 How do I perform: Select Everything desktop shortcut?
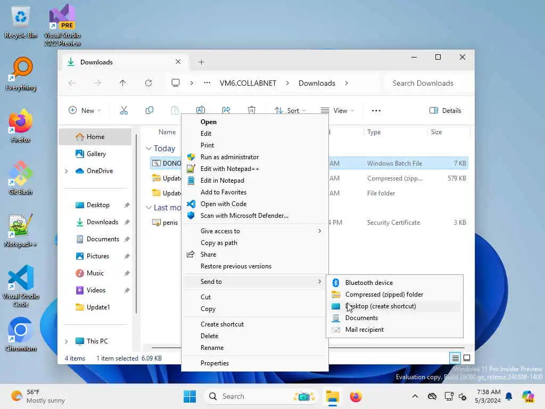click(21, 74)
